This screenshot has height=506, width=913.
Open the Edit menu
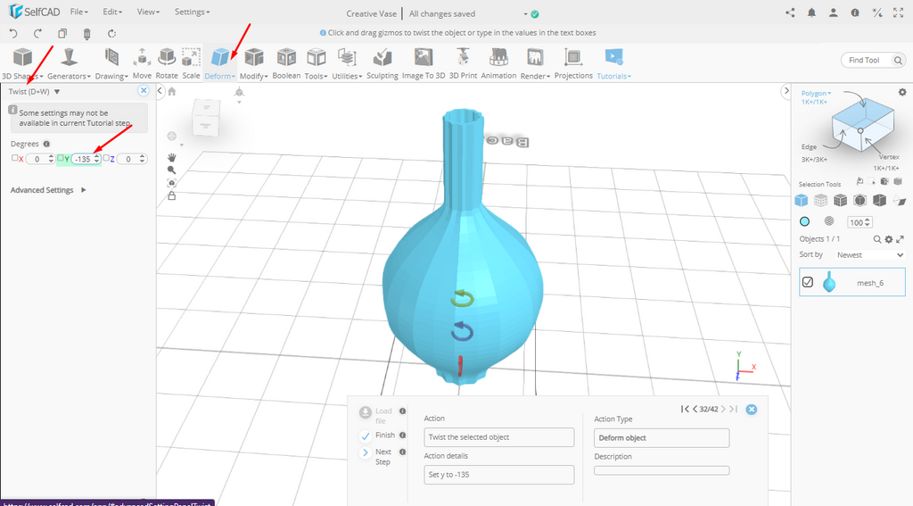112,12
